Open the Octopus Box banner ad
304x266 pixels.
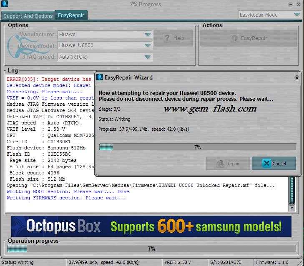pos(151,226)
